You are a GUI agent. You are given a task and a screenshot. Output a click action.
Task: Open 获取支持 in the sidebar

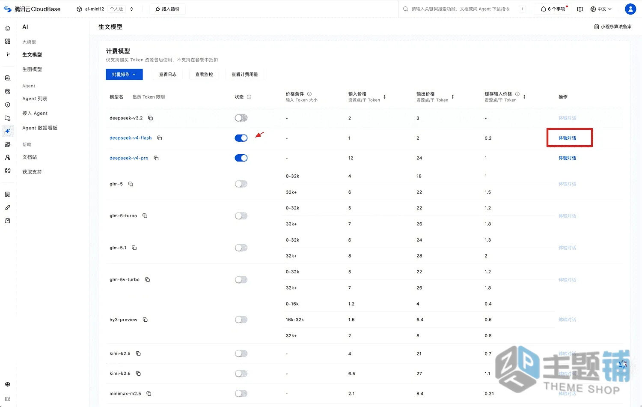coord(32,172)
